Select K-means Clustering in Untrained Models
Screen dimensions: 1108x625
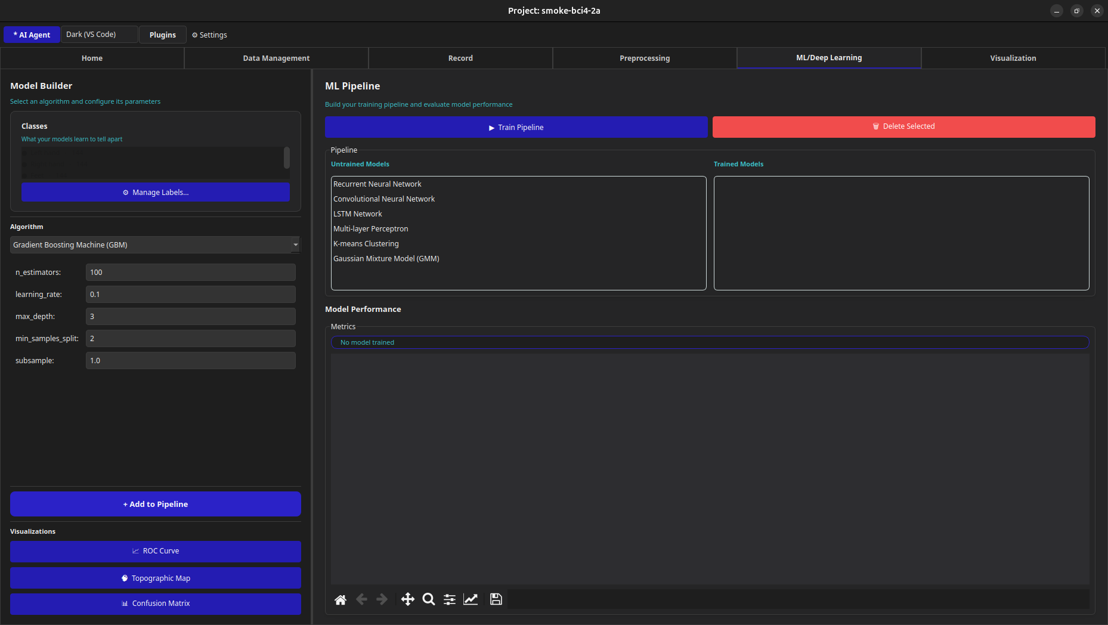coord(518,244)
